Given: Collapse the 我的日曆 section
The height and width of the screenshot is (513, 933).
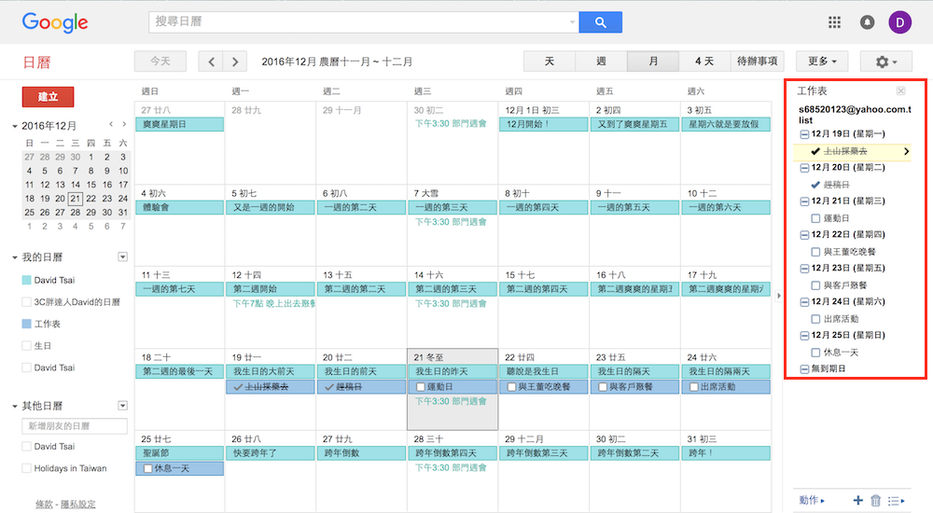Looking at the screenshot, I should point(15,257).
